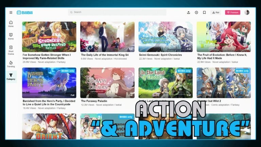Image resolution: width=261 pixels, height=147 pixels.
Task: Open the Anime sidebar section
Action: (11, 36)
